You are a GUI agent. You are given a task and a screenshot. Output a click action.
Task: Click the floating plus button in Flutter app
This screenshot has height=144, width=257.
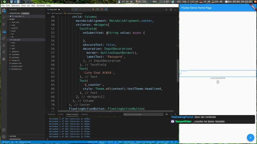pyautogui.click(x=250, y=137)
